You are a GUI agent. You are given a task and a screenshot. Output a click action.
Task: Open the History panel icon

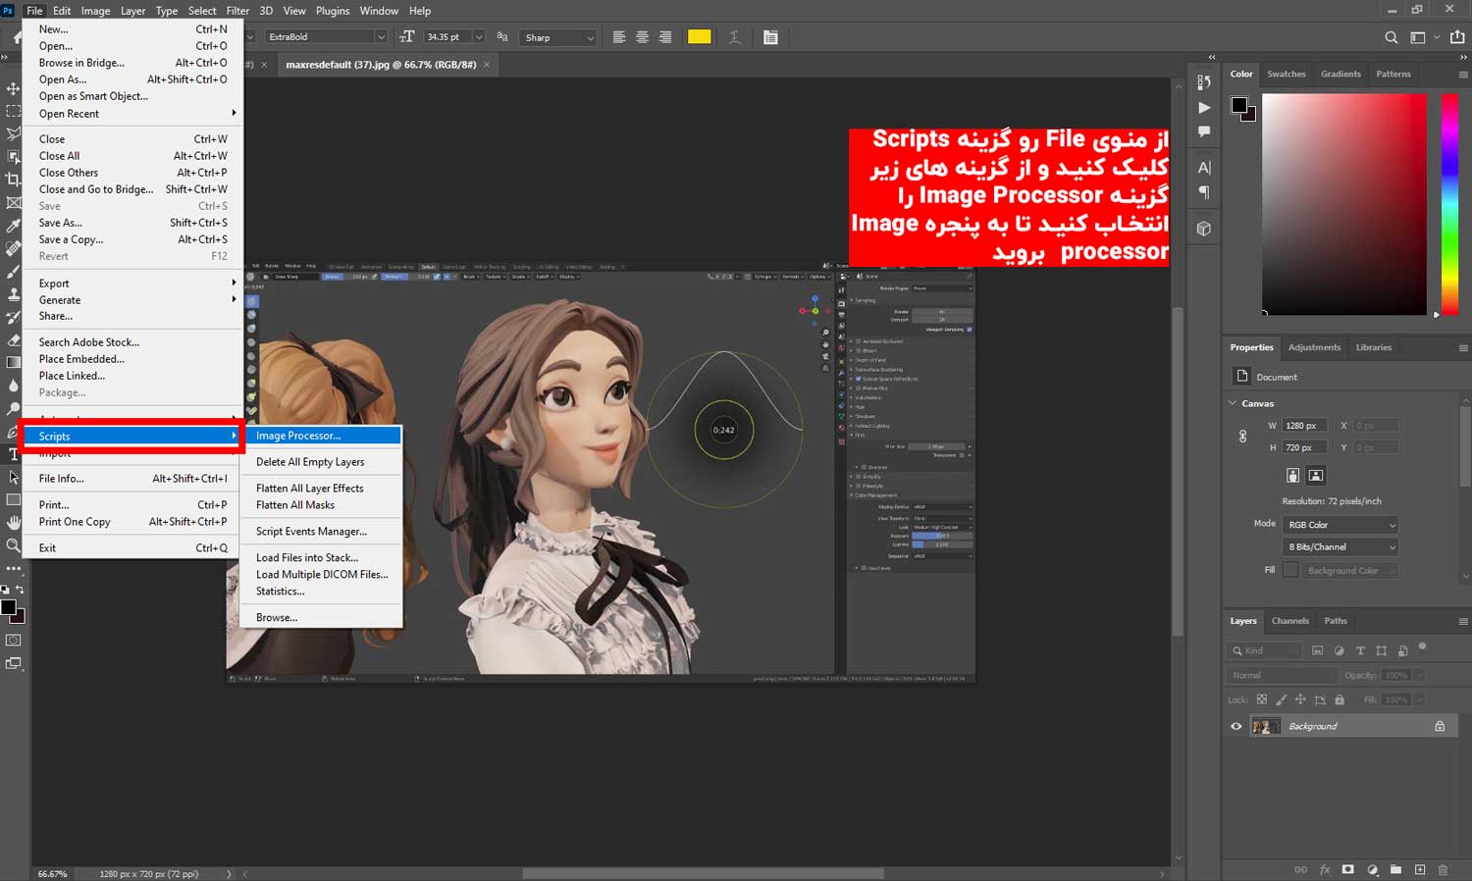coord(1204,82)
